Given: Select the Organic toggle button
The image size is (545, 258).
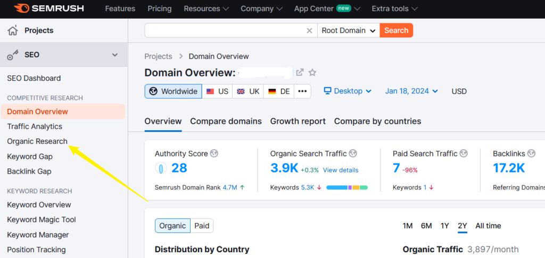Looking at the screenshot, I should click(x=173, y=226).
